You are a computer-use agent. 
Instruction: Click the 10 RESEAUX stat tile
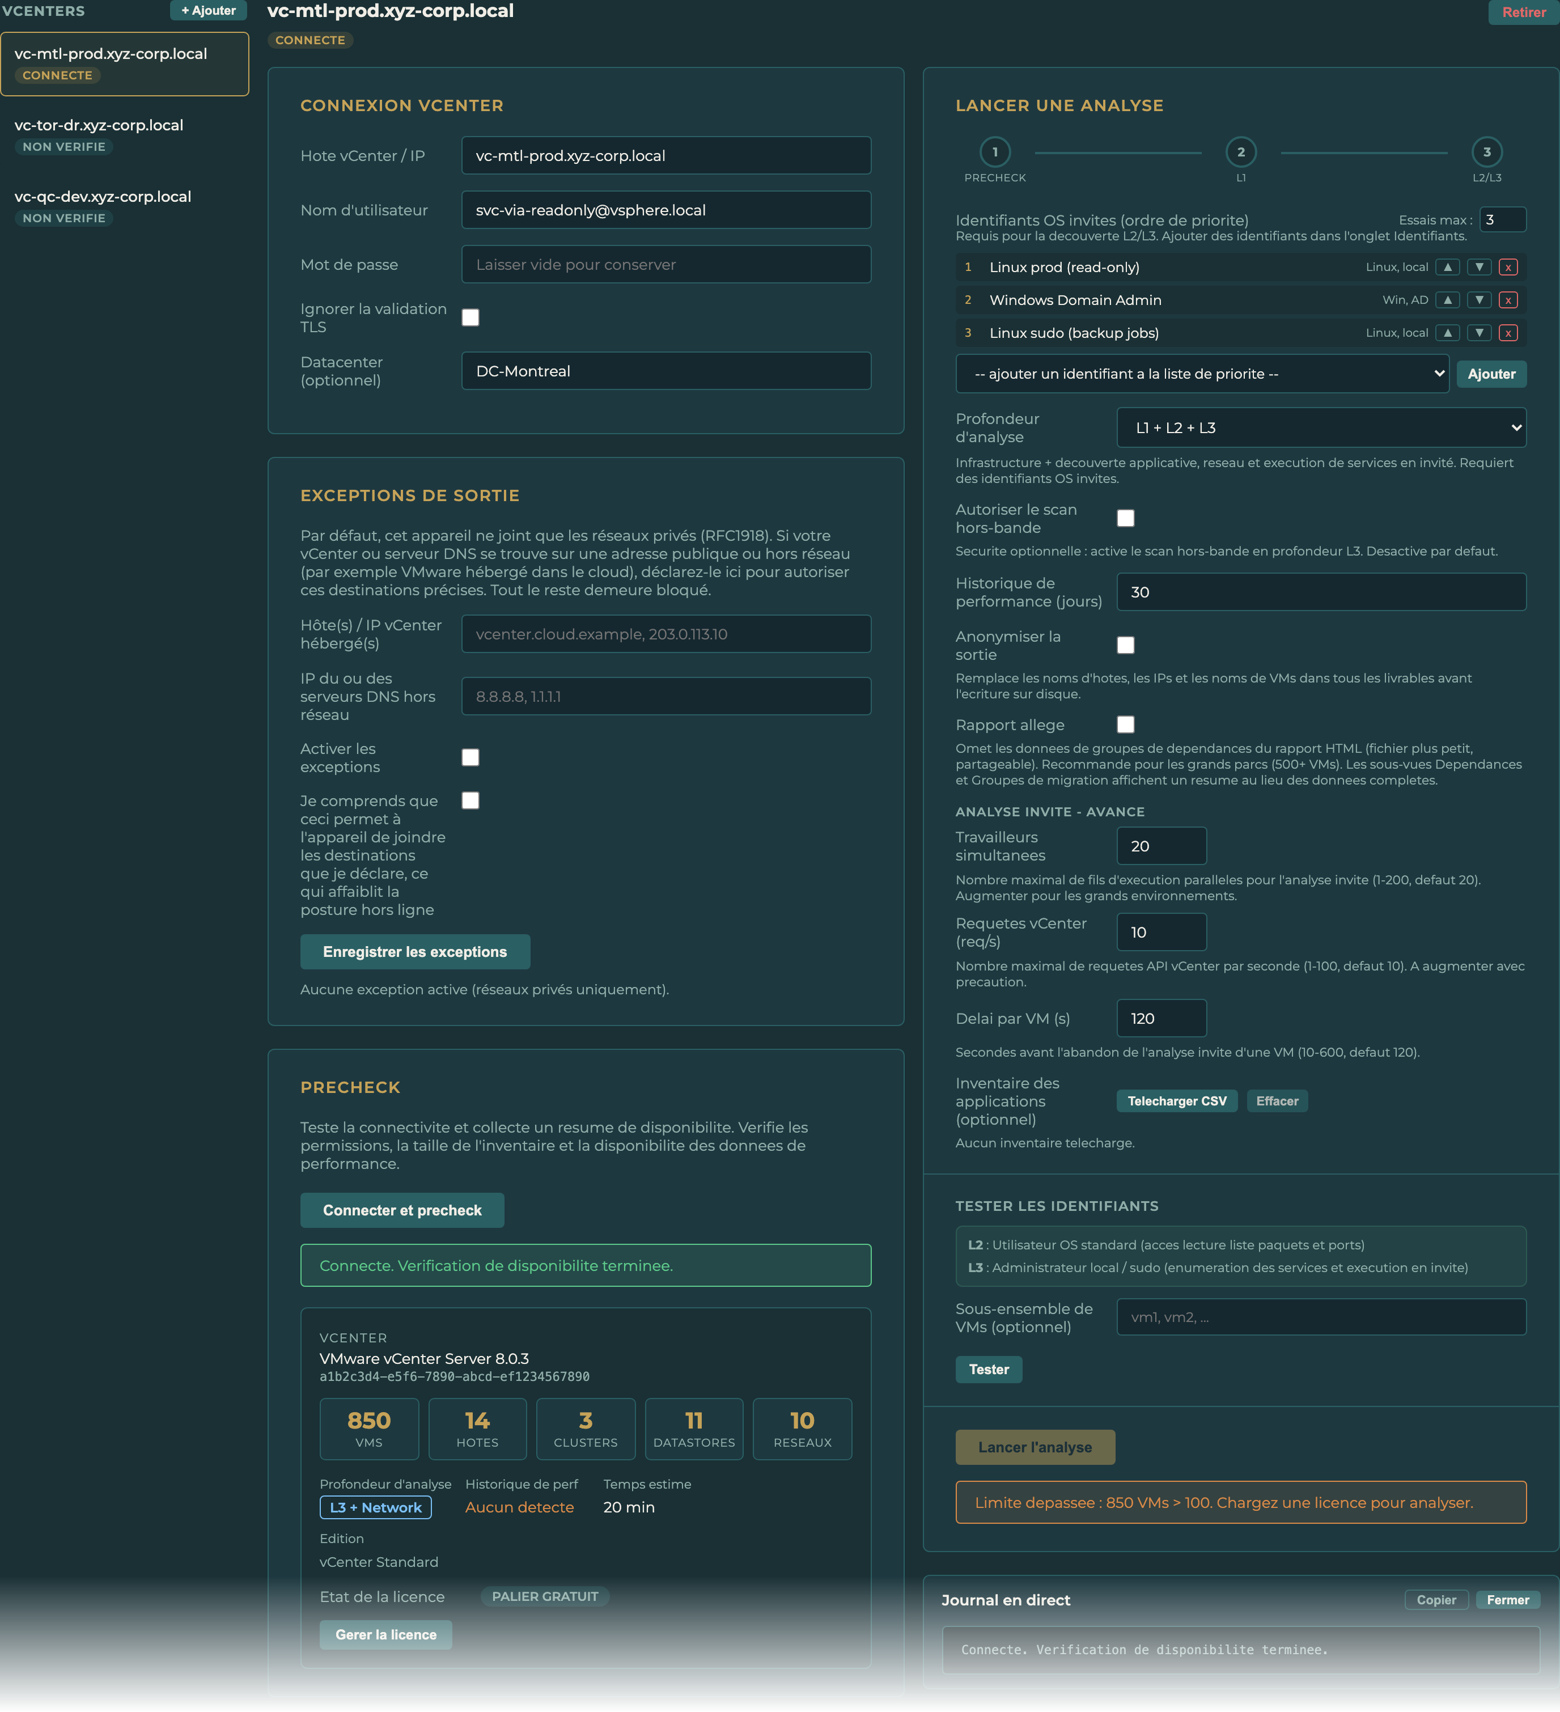803,1429
